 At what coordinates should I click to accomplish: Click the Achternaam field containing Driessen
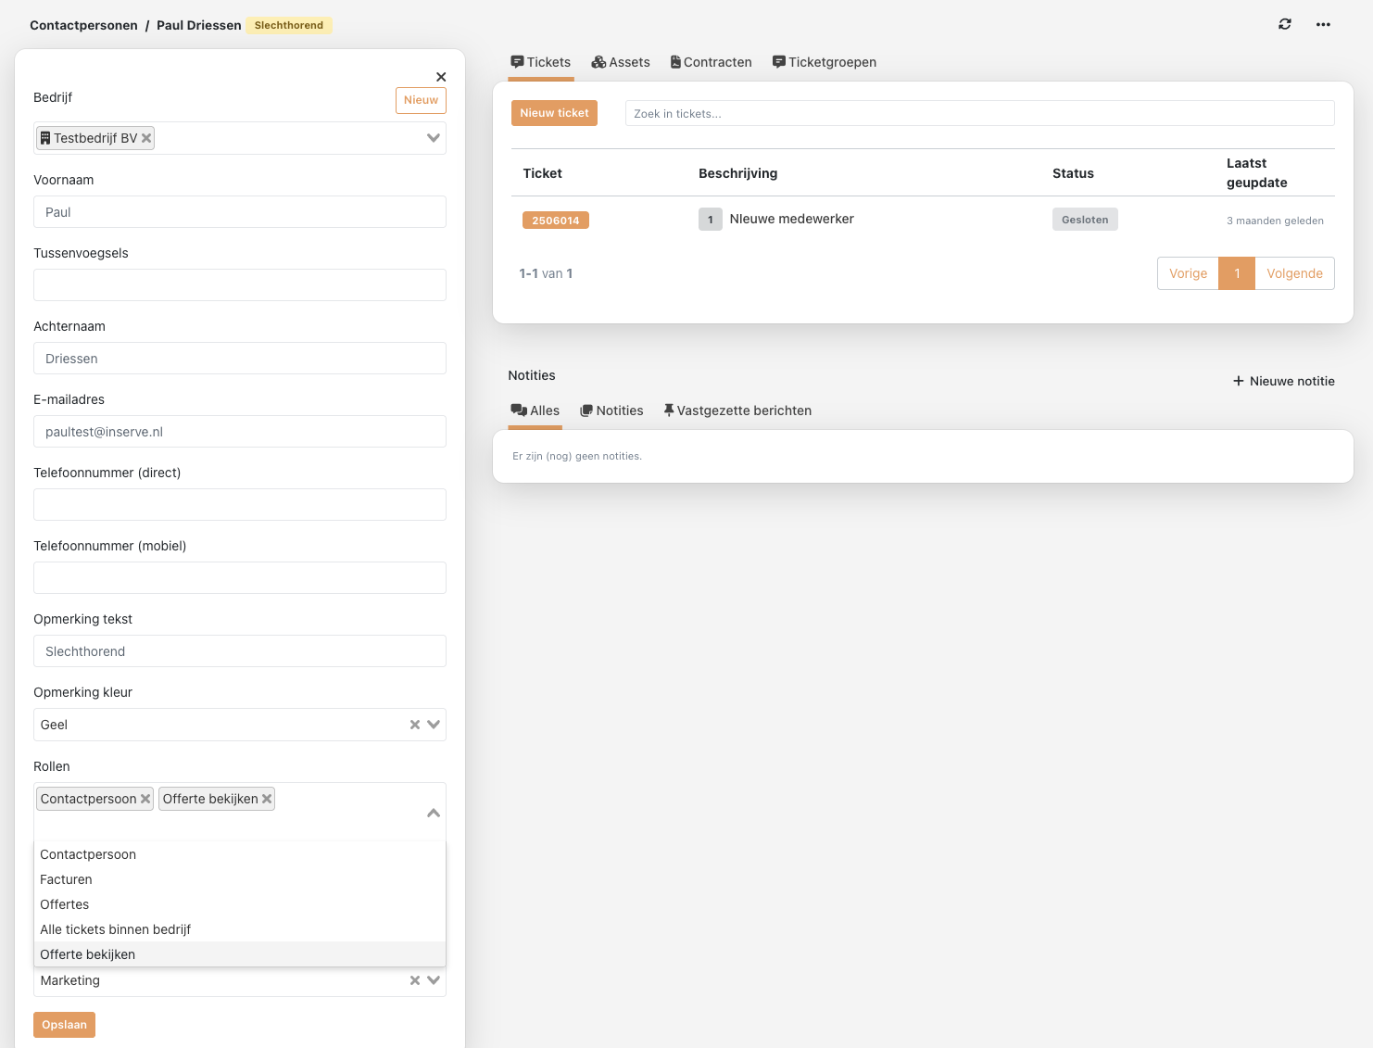coord(240,359)
